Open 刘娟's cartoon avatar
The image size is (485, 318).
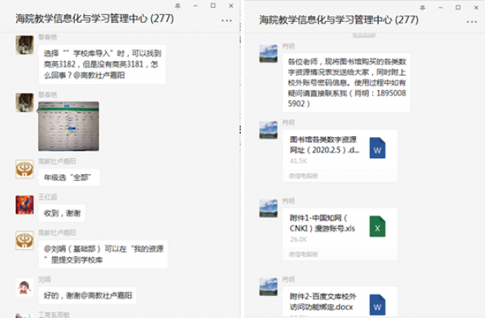tap(24, 287)
